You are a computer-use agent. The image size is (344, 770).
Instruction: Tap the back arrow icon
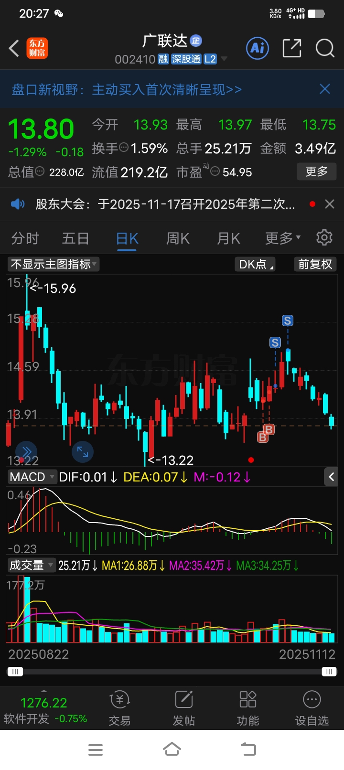[14, 48]
